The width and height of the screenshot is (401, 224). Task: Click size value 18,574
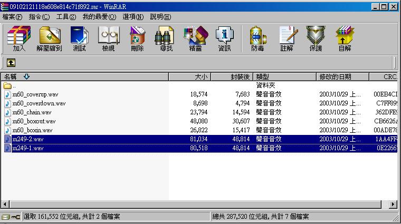(199, 94)
